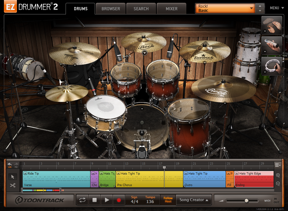Select the arrow pointer tool
The height and width of the screenshot is (211, 288).
(x=12, y=177)
